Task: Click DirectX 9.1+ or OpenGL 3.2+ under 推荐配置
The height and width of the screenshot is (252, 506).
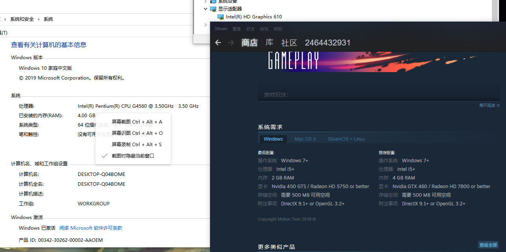Action: (x=434, y=204)
